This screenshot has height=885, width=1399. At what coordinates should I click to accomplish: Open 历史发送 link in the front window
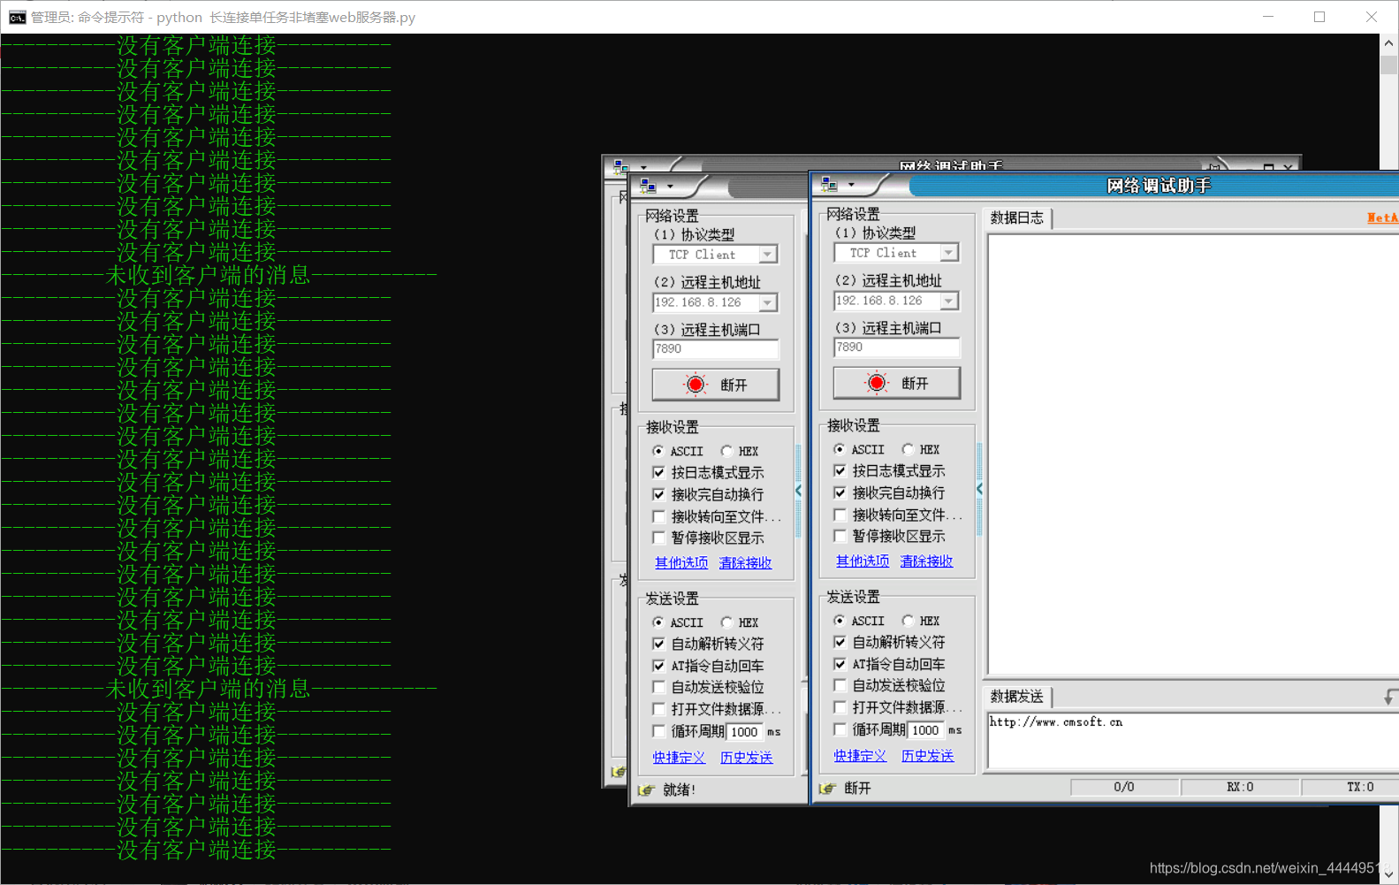pos(928,756)
